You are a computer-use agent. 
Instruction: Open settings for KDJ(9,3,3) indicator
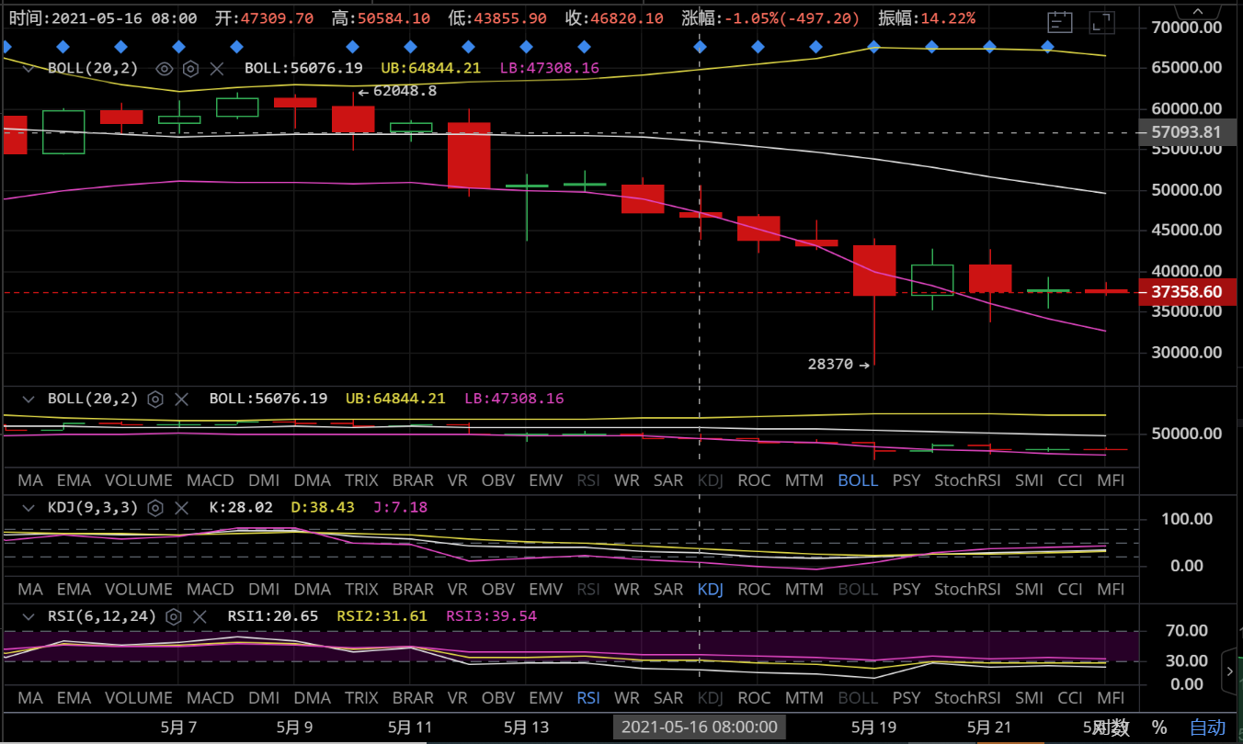[155, 507]
